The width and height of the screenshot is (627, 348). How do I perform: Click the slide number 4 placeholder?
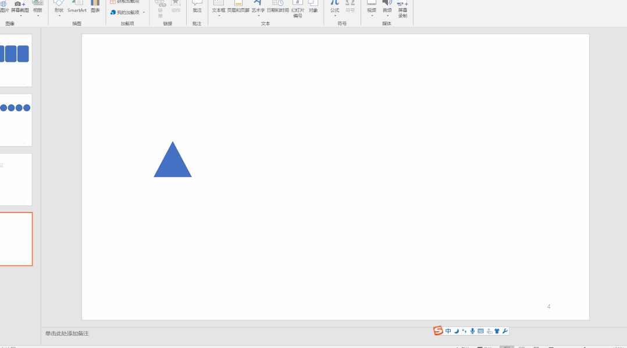[548, 307]
